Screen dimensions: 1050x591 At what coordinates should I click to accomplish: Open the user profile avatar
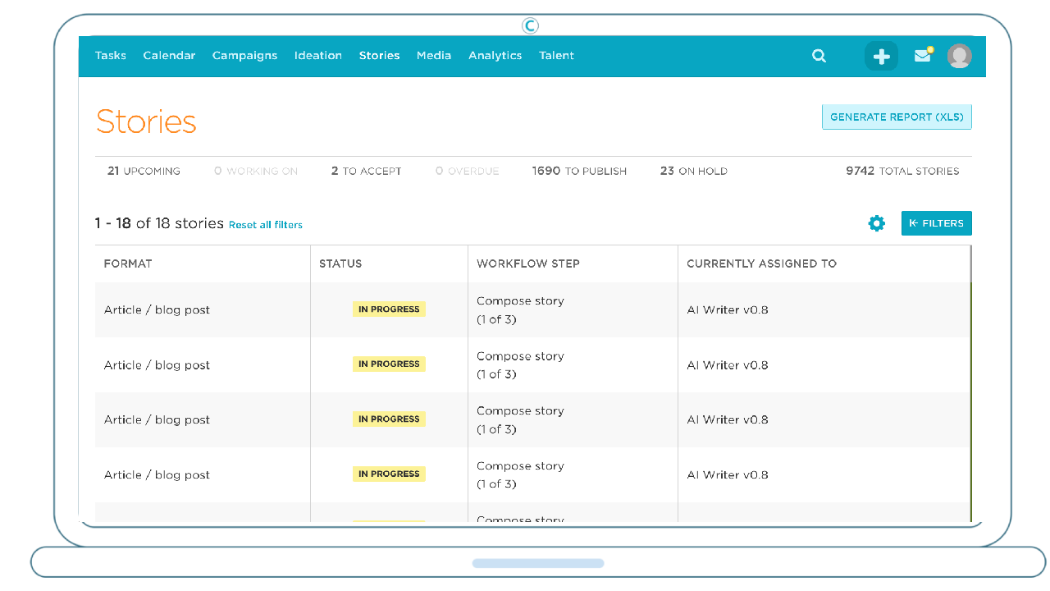[x=959, y=56]
